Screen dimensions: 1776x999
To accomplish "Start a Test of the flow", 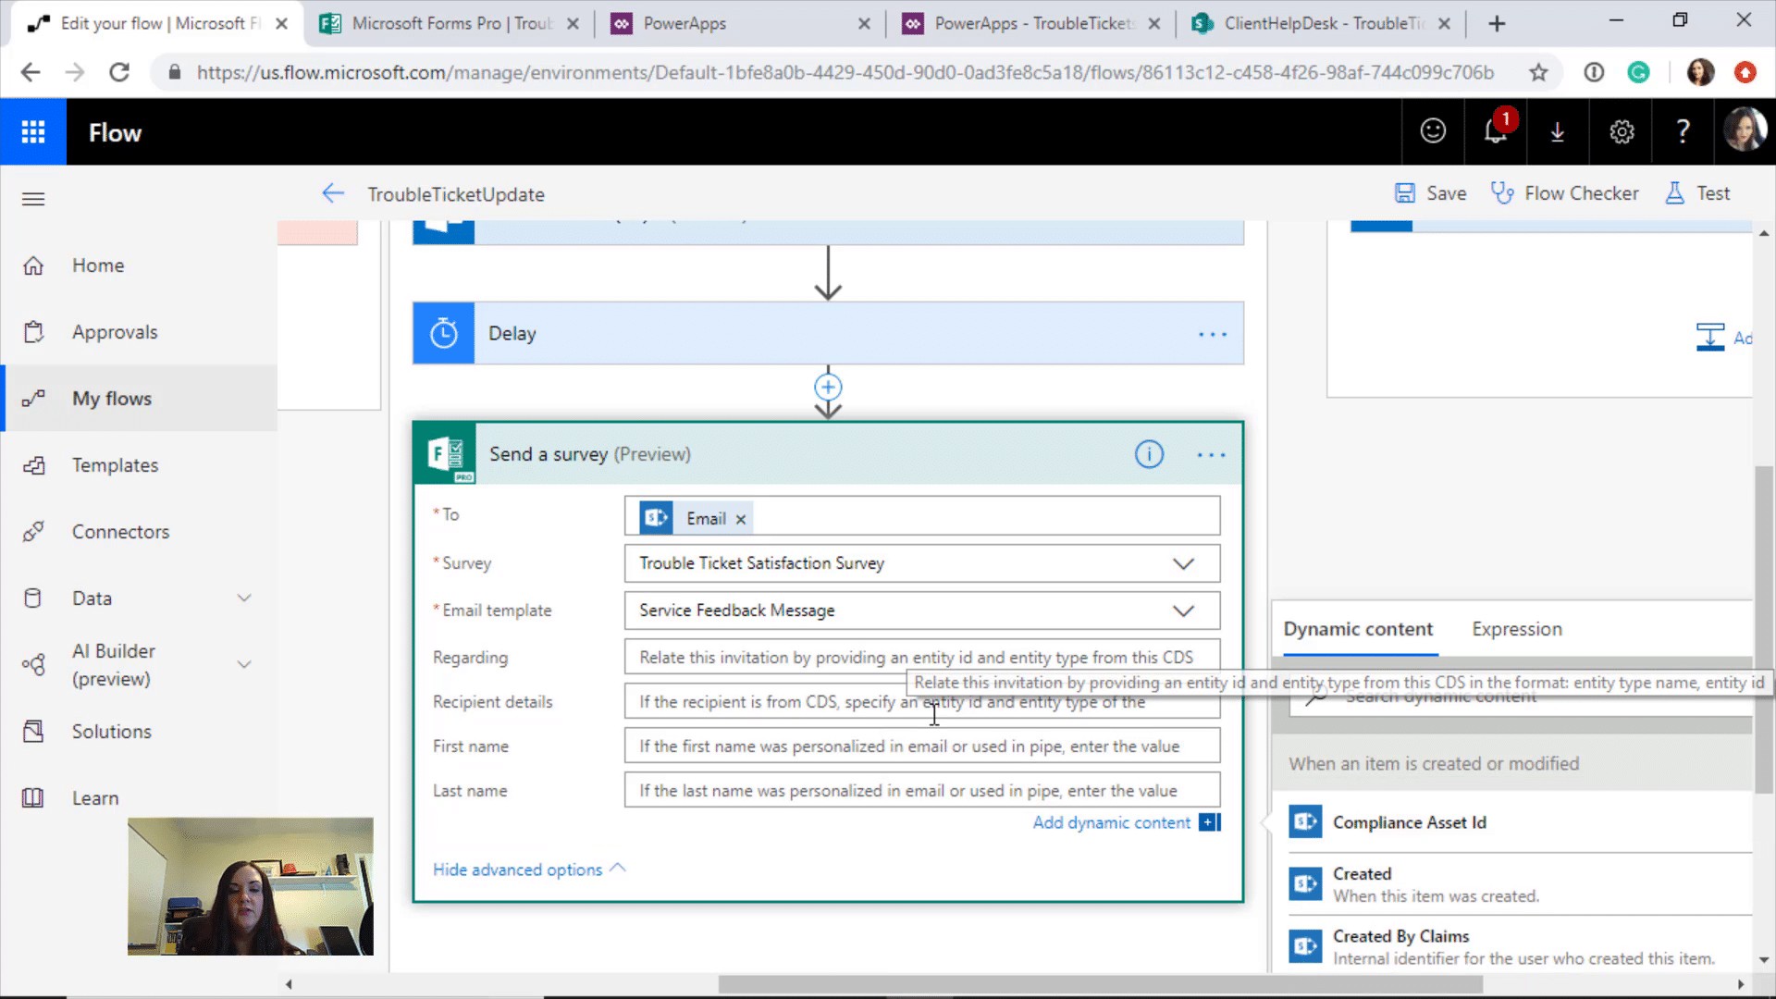I will [1697, 193].
